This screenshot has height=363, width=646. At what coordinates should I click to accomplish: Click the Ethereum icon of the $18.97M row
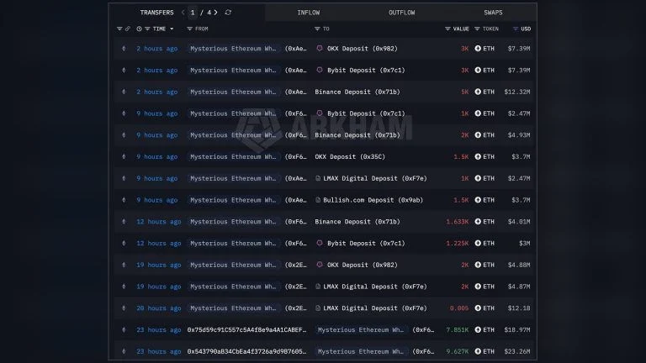124,329
